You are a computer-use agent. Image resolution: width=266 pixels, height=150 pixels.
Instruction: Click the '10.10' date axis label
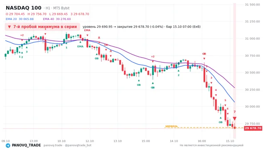coord(62,141)
